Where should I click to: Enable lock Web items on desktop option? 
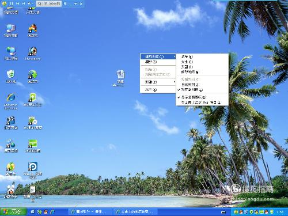coord(202,103)
